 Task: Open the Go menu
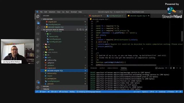(63, 12)
